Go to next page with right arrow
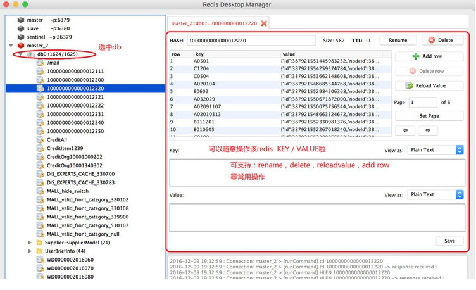Viewport: 476px width, 290px height. click(x=428, y=130)
